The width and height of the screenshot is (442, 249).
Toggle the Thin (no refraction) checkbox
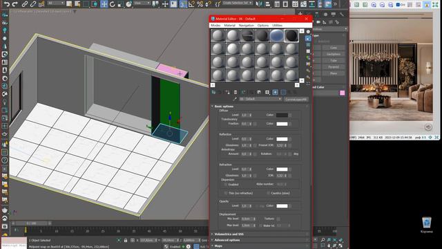click(226, 193)
